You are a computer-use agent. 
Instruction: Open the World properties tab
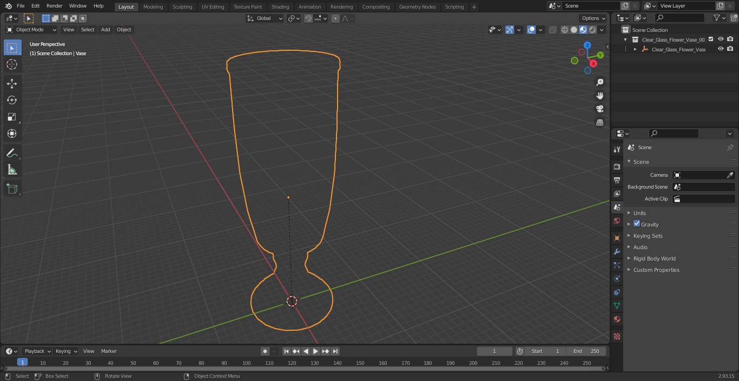(x=617, y=220)
